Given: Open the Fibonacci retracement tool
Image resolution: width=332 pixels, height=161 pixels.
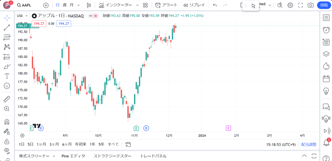Looking at the screenshot, I should 7,37.
